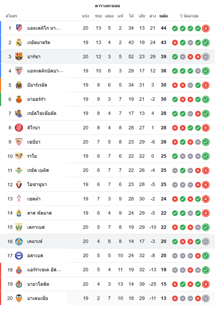Click the Real Betis club crest
The height and width of the screenshot is (309, 215).
pos(19,170)
